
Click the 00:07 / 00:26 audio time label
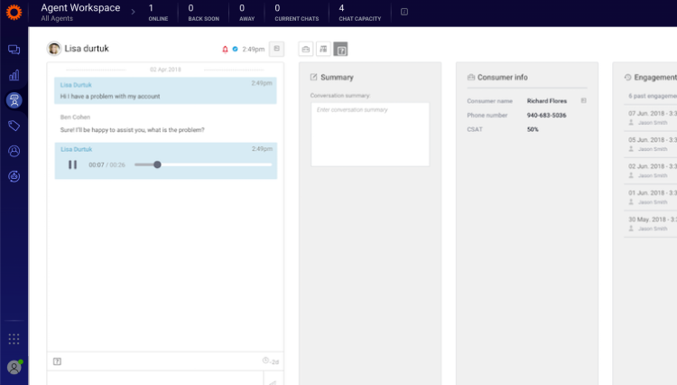click(x=107, y=164)
